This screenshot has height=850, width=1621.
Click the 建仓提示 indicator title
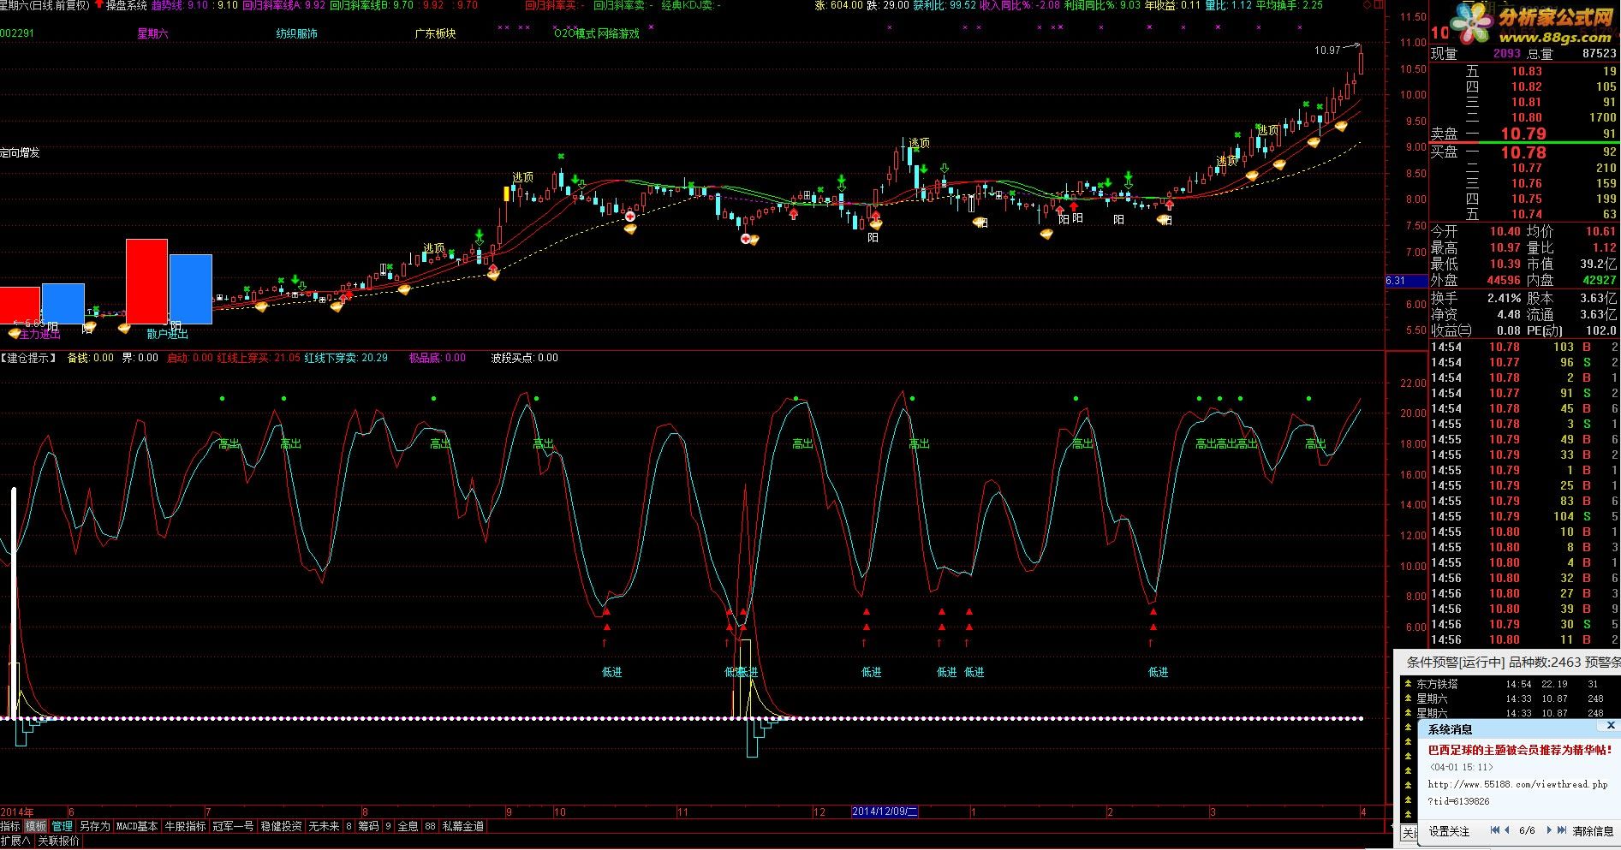[x=30, y=358]
